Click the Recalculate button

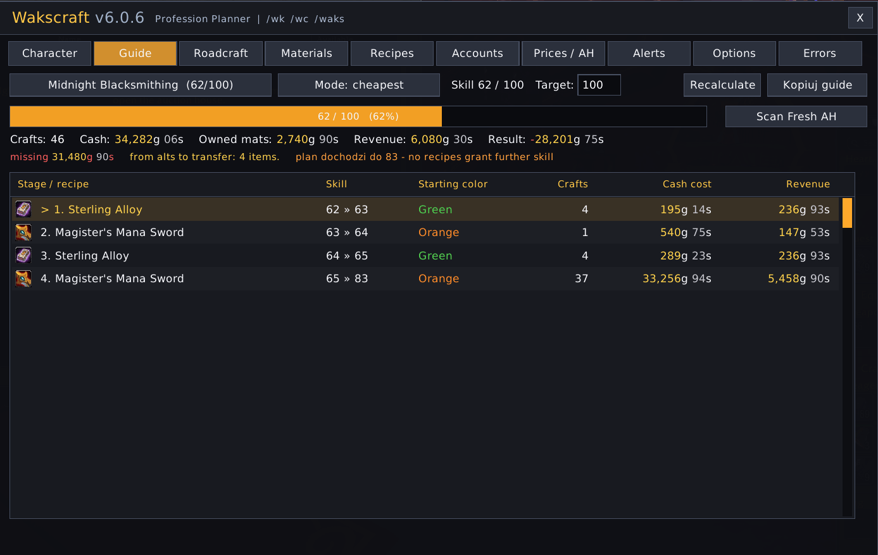click(x=722, y=85)
